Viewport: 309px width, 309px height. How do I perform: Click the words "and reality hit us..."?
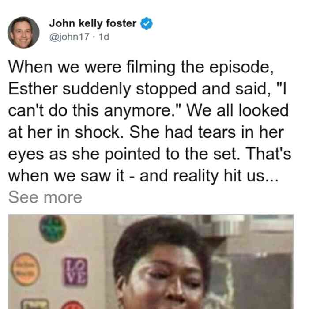209,176
